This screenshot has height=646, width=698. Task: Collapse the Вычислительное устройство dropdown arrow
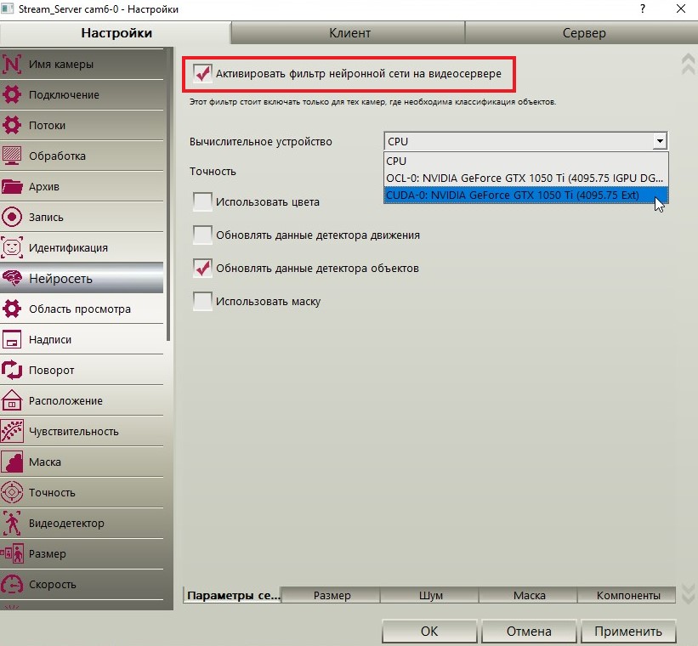click(x=660, y=141)
